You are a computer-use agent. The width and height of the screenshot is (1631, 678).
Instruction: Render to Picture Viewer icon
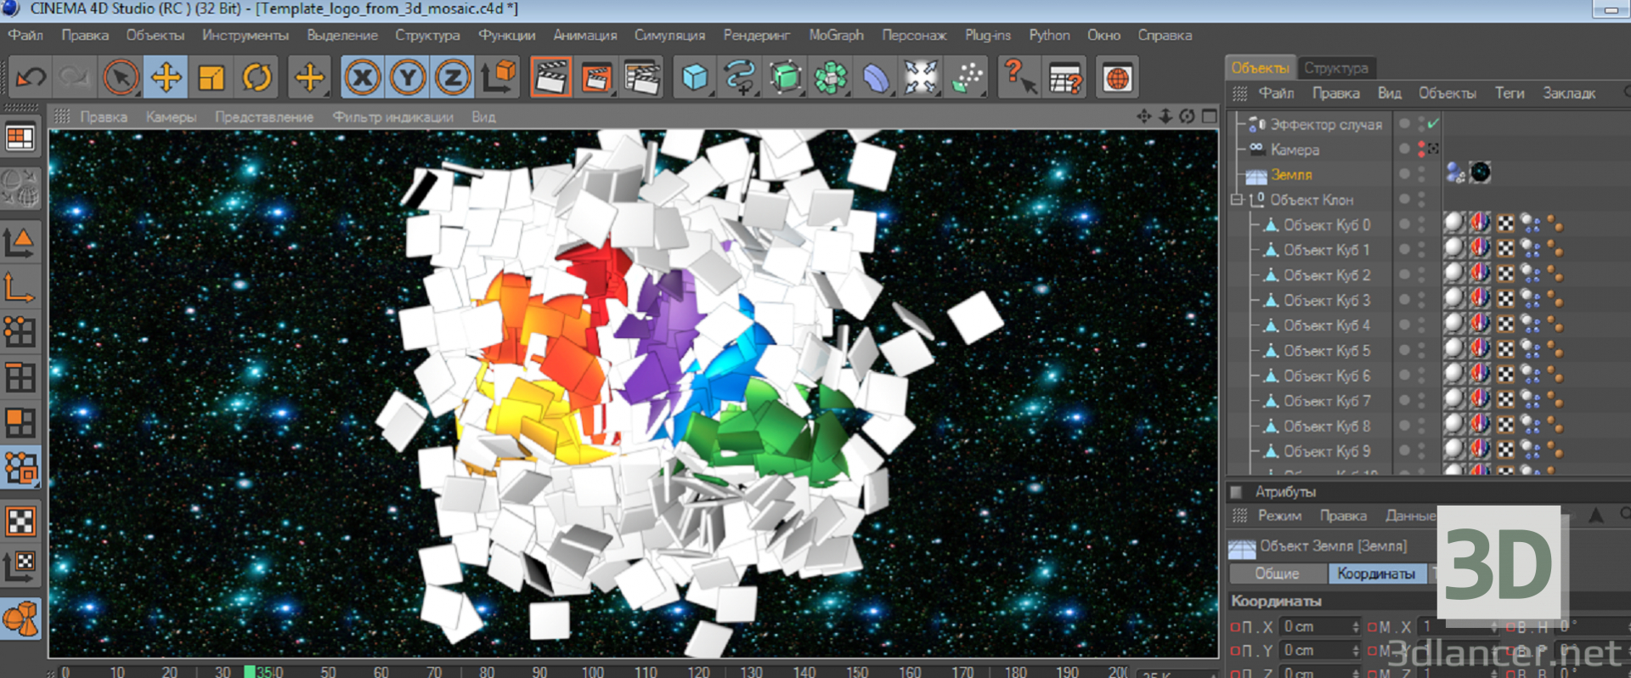pos(597,78)
